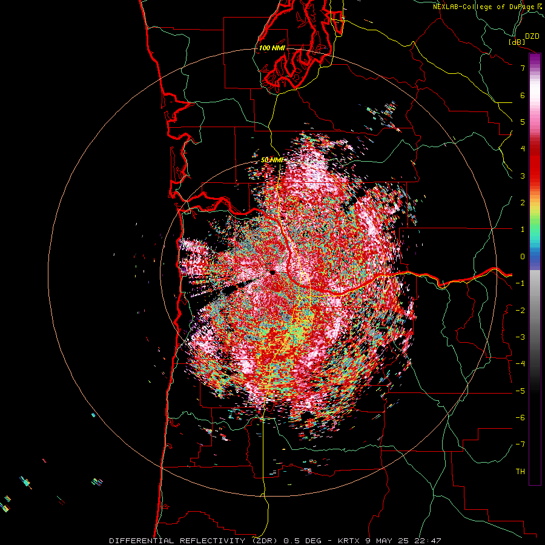Click the Differential Reflectivity caption at bottom
Viewport: 545px width, 545px height.
275,541
